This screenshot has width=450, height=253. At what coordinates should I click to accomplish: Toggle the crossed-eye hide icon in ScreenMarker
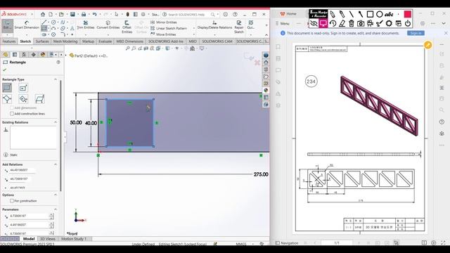click(314, 23)
